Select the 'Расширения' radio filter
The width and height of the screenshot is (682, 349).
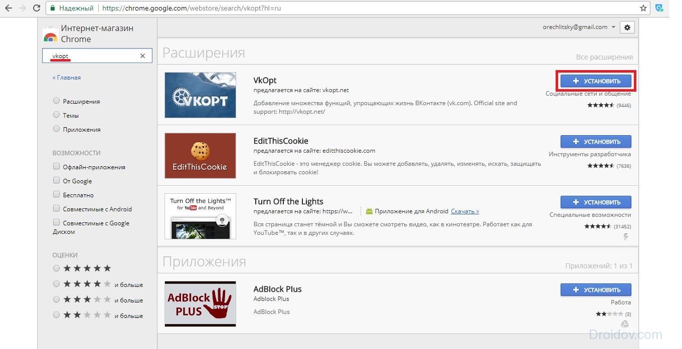[56, 101]
